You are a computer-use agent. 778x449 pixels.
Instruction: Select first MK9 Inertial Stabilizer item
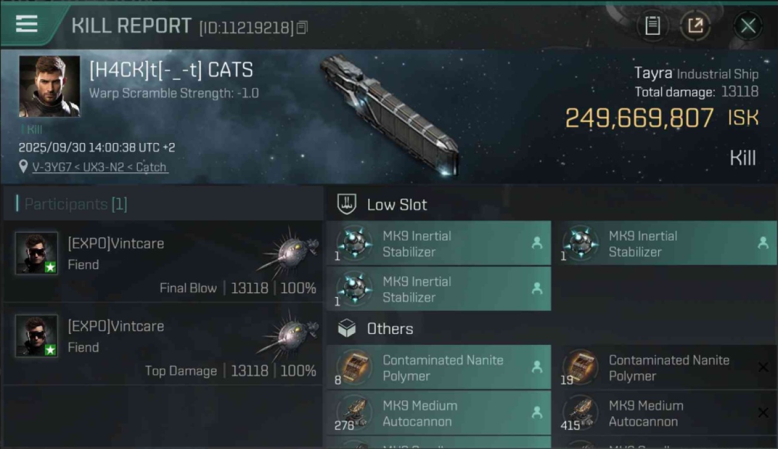(438, 244)
